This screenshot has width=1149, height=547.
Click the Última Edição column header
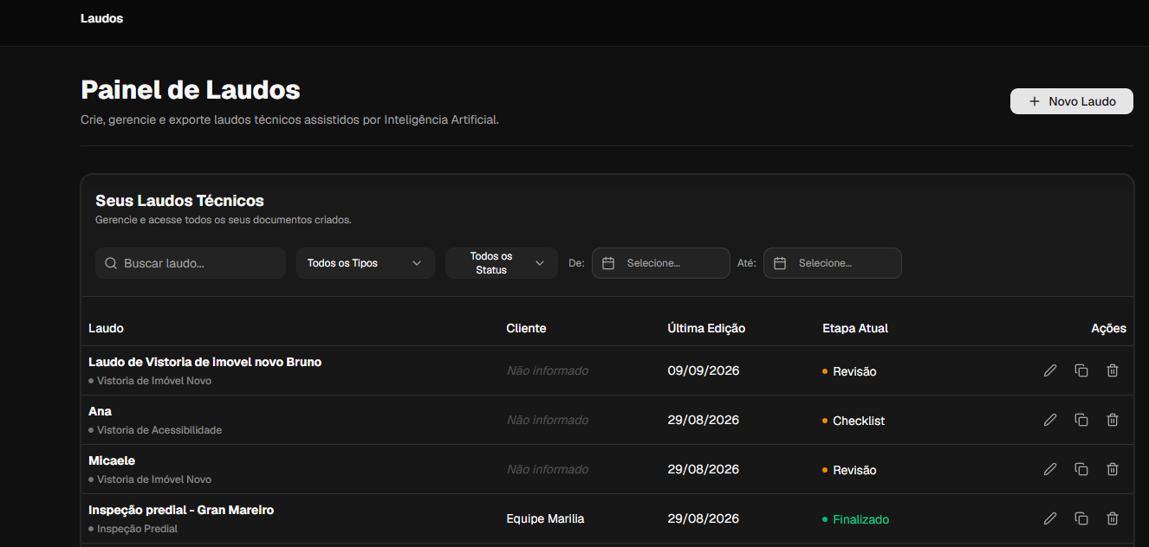coord(706,328)
